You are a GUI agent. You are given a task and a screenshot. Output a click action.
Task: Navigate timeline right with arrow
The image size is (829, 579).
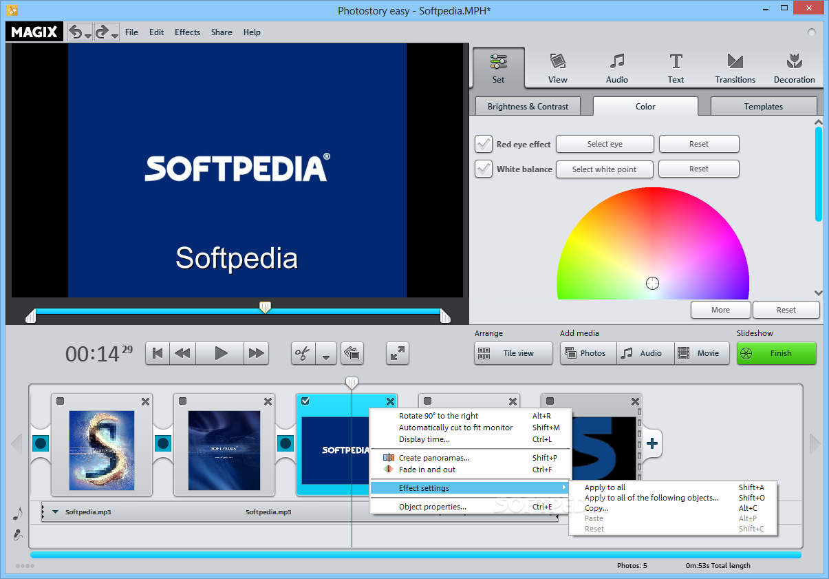[x=815, y=443]
